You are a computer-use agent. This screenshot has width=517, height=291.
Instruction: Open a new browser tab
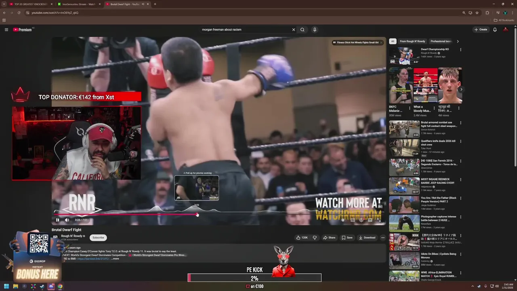point(155,4)
